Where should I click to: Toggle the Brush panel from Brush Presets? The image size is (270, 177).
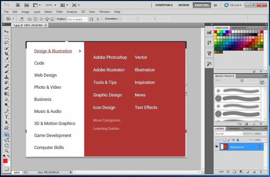(262, 82)
